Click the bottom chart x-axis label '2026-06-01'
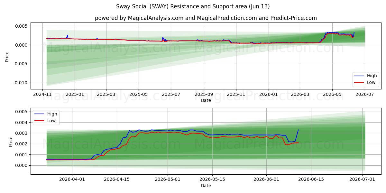Screen dimensions: 386x193 267,179
